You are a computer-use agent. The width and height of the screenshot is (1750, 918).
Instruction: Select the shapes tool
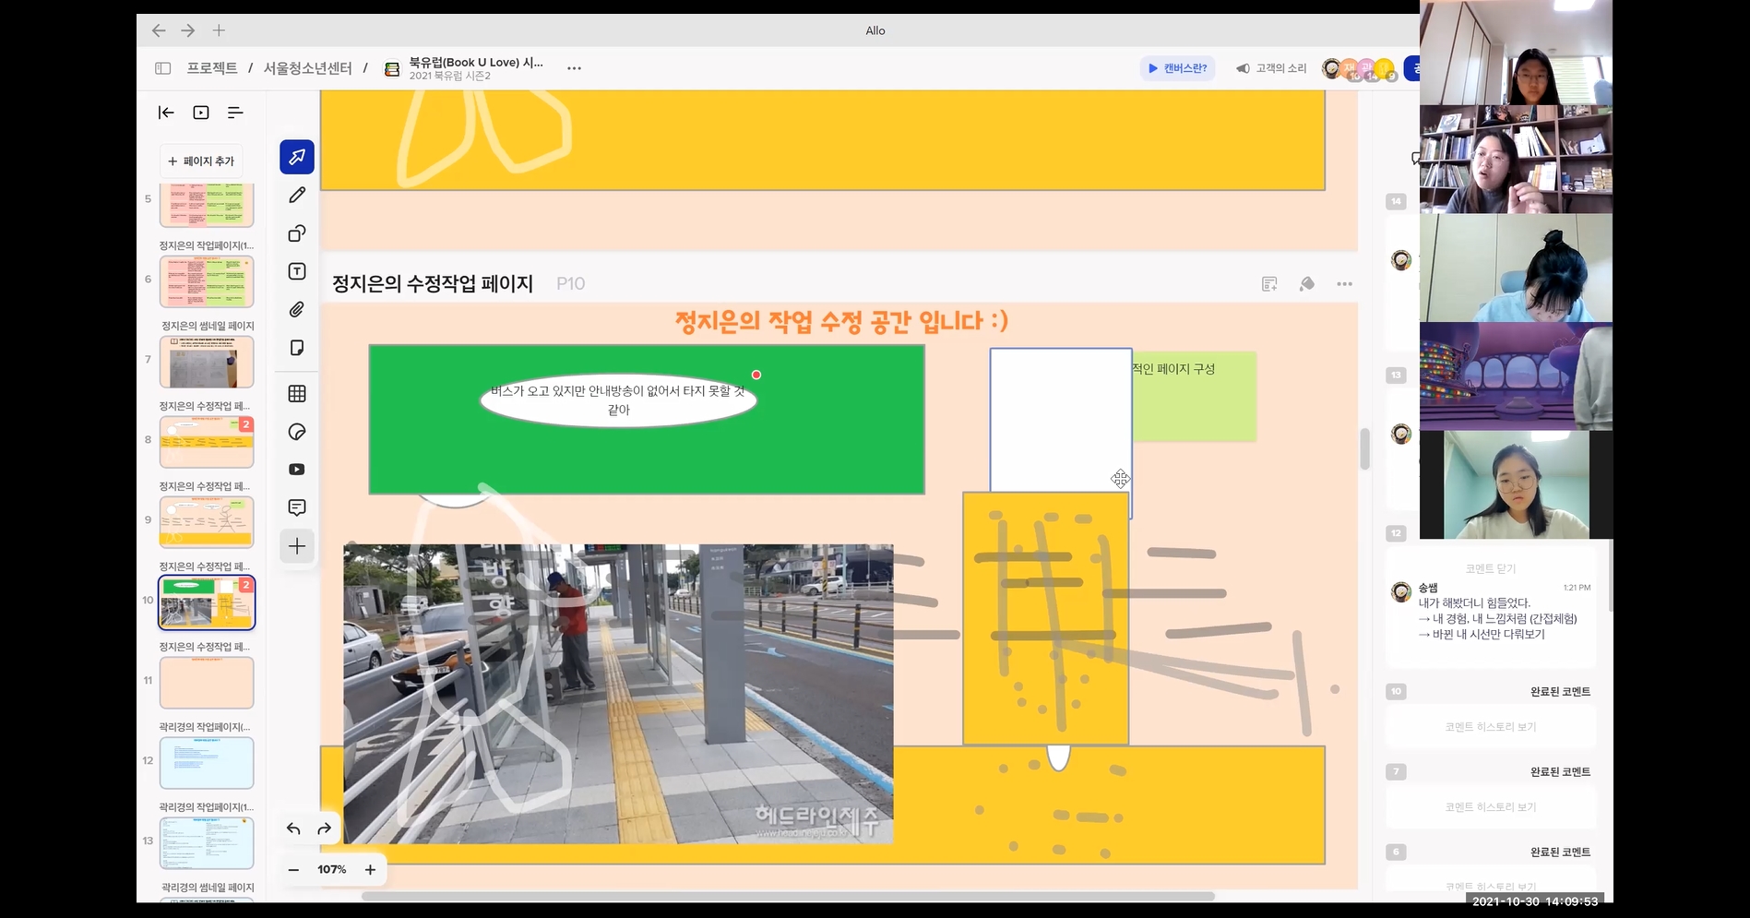[x=297, y=233]
